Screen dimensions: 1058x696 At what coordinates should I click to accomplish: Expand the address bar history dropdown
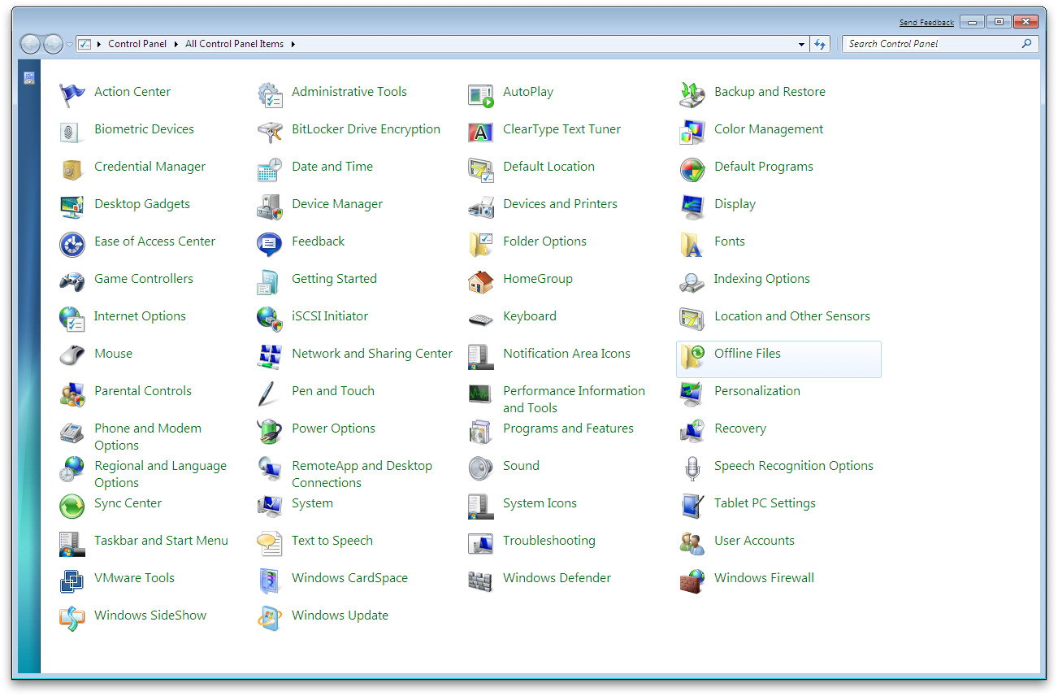801,44
